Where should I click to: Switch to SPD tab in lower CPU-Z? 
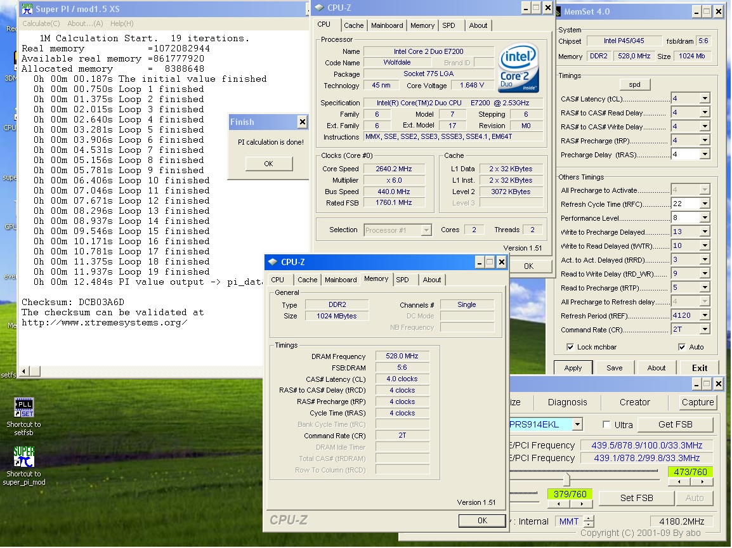pos(402,280)
